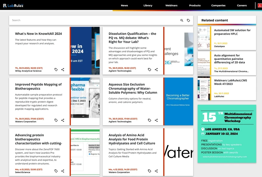Click the tag filter icon in search bar
Screen dimensions: 262x177
[188, 20]
